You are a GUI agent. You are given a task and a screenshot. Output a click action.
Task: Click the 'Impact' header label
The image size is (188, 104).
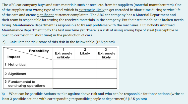pos(14,57)
